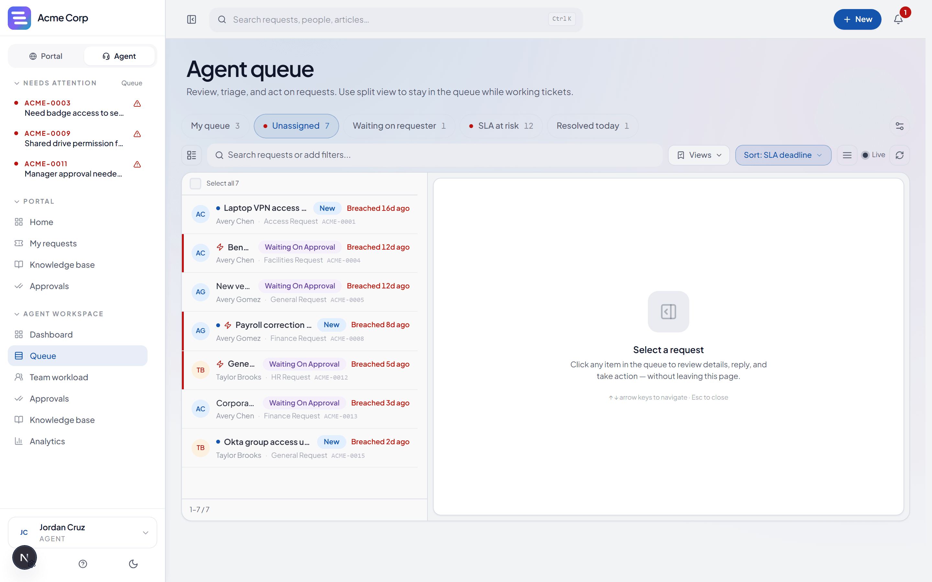This screenshot has width=932, height=582.
Task: Open Portal Knowledge base
Action: (77, 265)
